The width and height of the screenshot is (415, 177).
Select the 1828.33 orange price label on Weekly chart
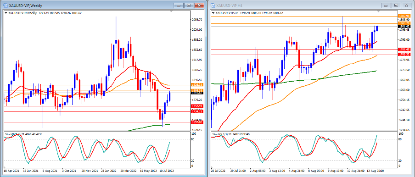197,84
